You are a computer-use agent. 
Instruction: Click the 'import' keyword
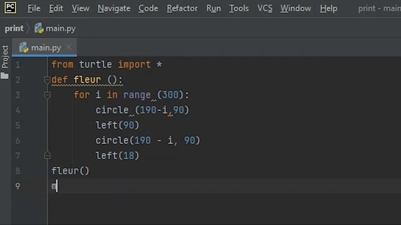coord(134,64)
